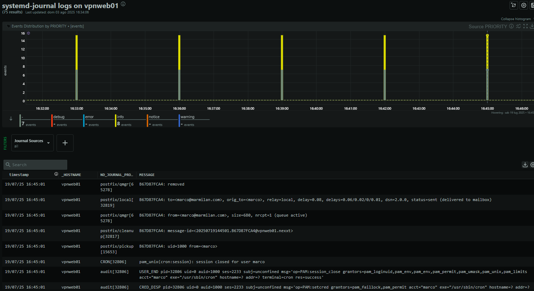The image size is (534, 291).
Task: Open Source PRIORITY selector
Action: [x=488, y=26]
